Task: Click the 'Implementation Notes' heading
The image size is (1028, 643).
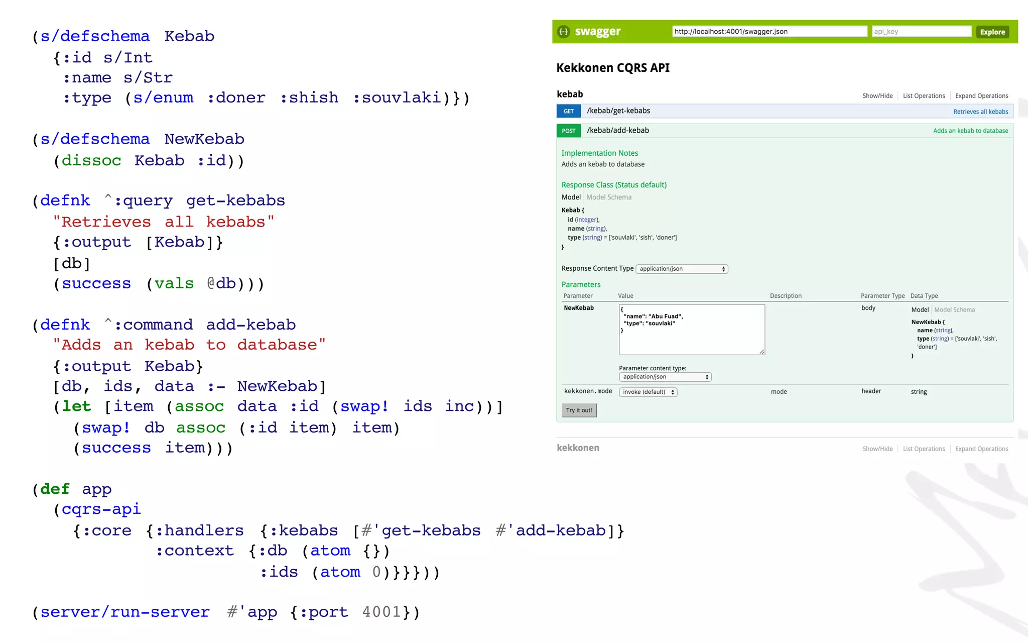Action: coord(600,153)
